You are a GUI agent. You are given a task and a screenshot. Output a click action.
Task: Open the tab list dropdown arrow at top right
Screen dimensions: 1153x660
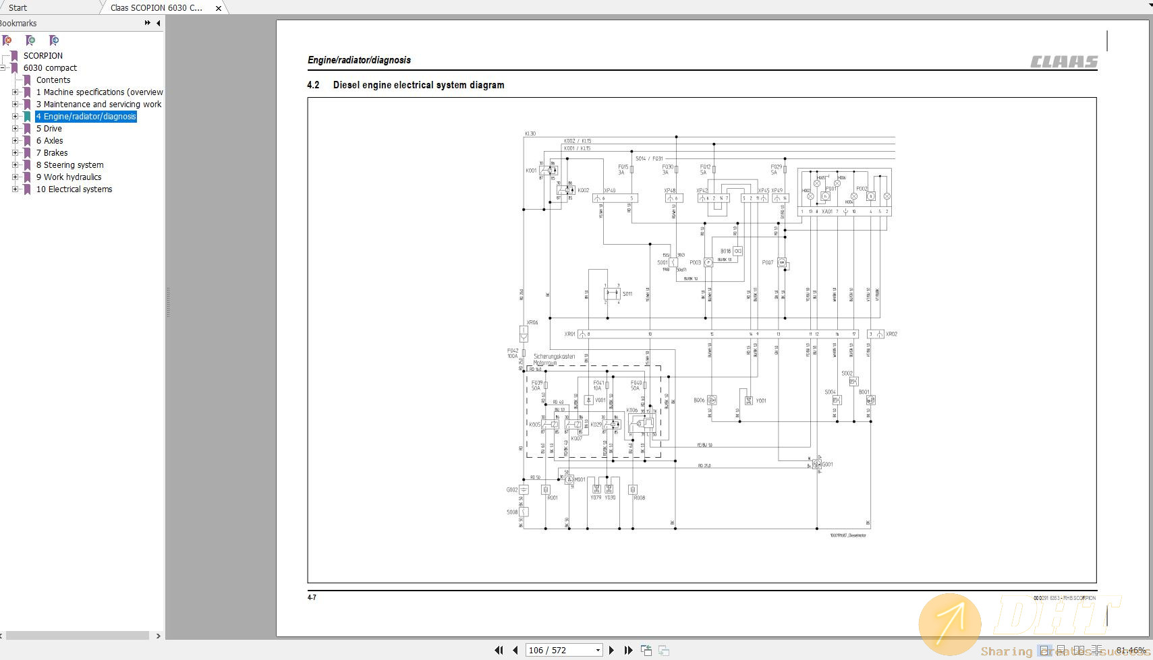(x=1150, y=5)
